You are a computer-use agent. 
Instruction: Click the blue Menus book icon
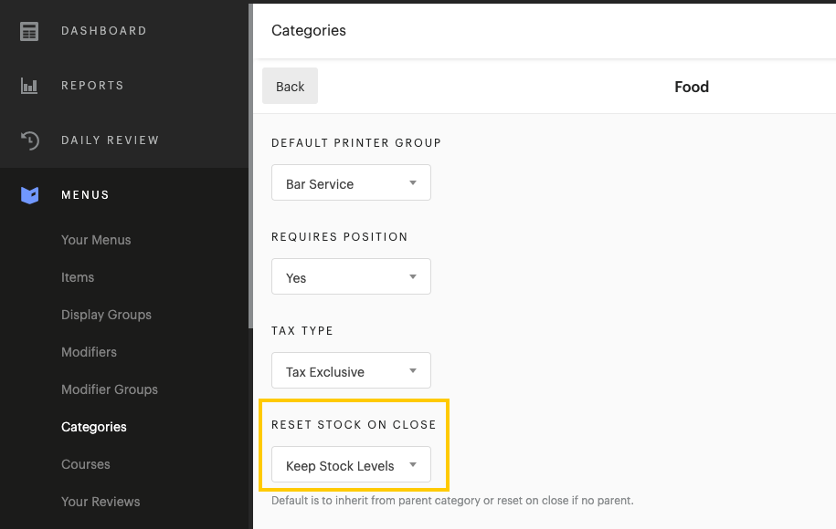pos(30,195)
